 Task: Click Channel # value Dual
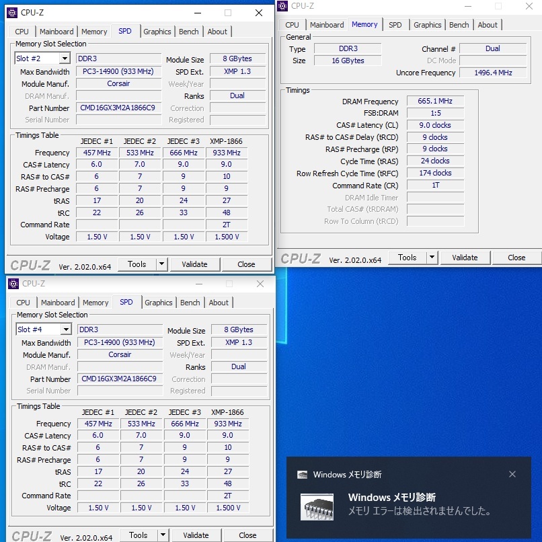493,48
